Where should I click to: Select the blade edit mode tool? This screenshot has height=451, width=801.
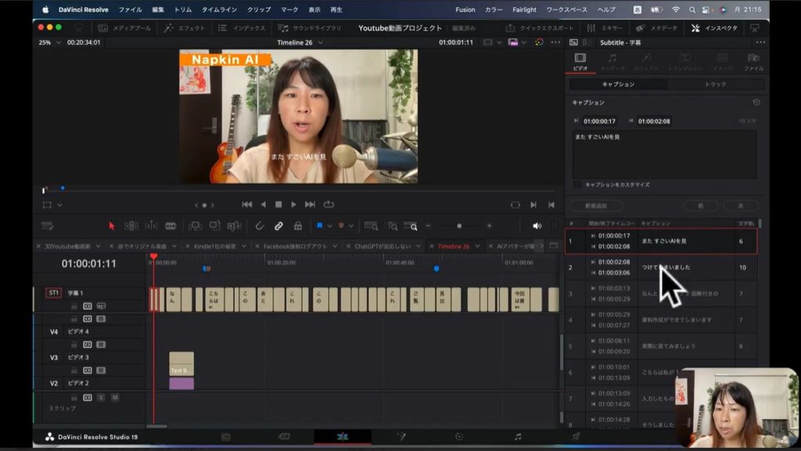pos(170,226)
